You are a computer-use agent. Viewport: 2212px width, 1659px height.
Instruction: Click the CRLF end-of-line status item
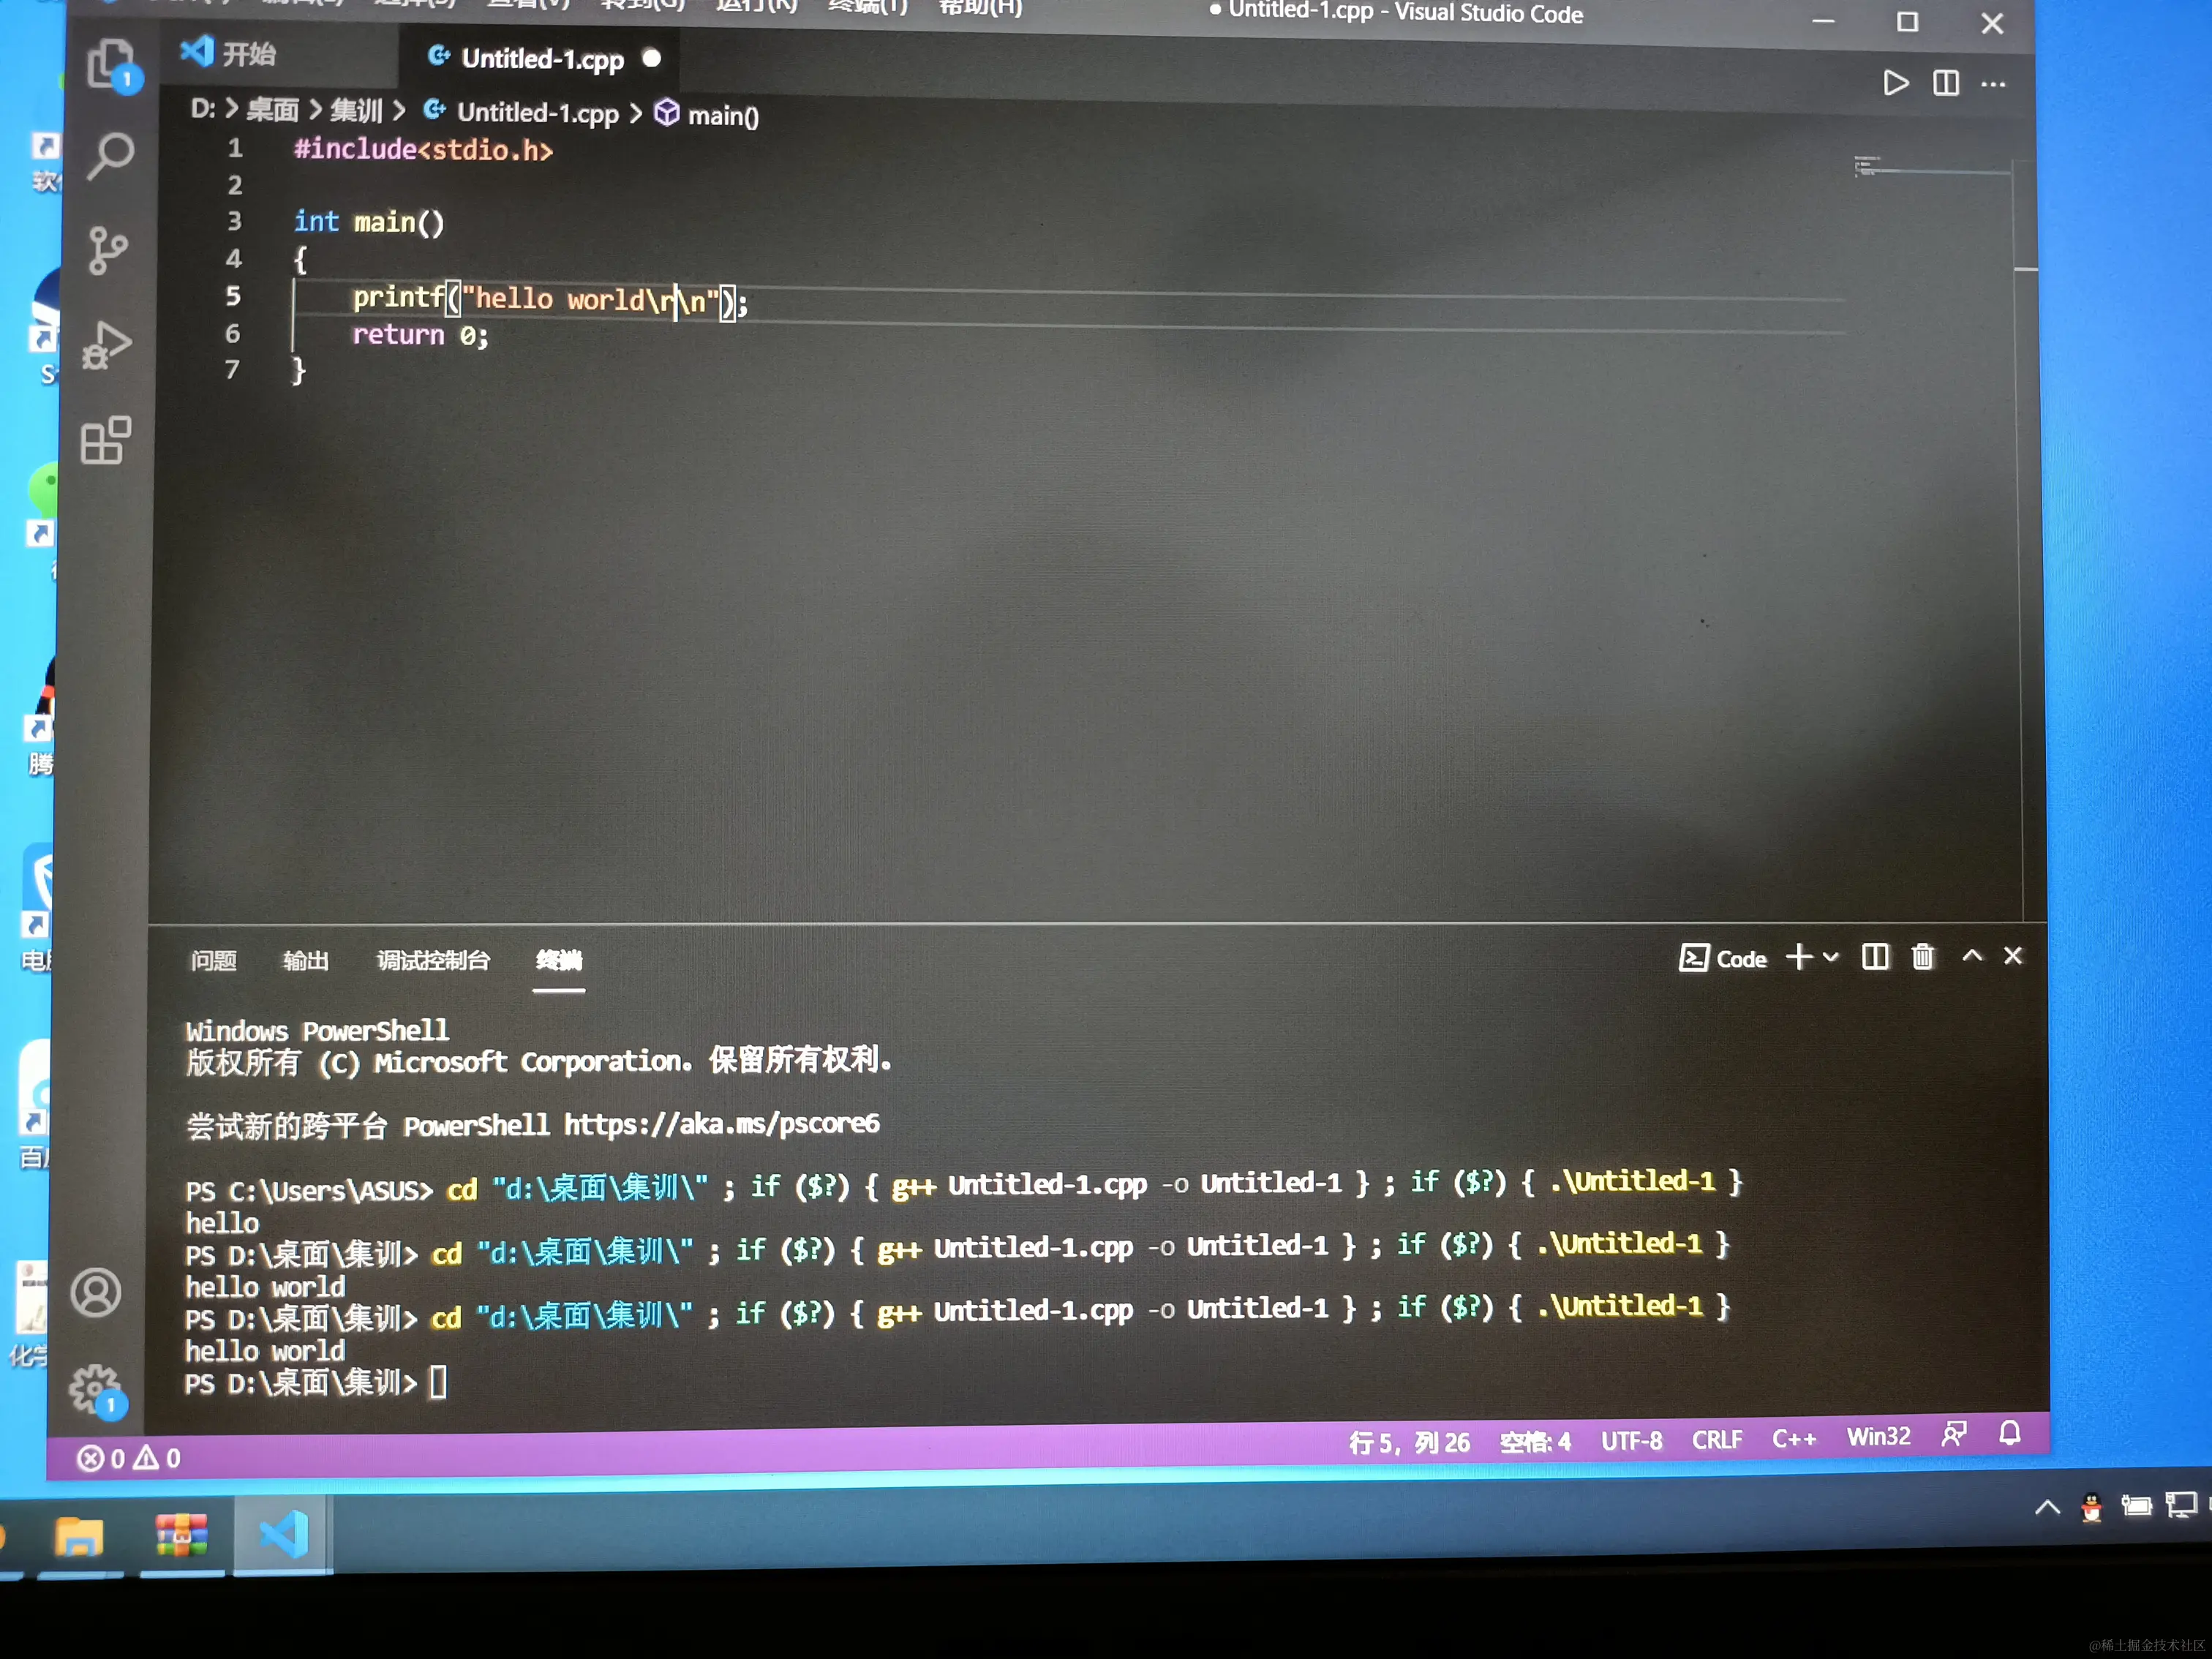pos(1716,1440)
